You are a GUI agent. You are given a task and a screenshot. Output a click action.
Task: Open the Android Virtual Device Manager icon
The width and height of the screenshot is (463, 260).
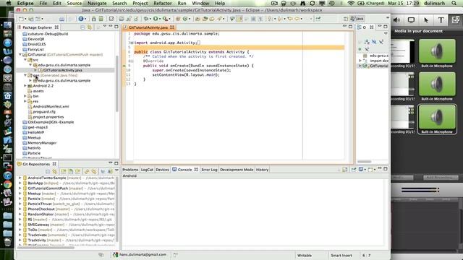101,19
